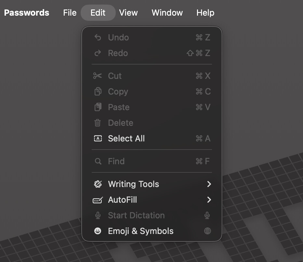Expand the Writing Tools submenu arrow
303x262 pixels.
[x=209, y=184]
